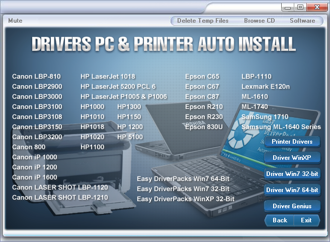Click the Exit button
Image resolution: width=330 pixels, height=242 pixels.
coord(306,220)
